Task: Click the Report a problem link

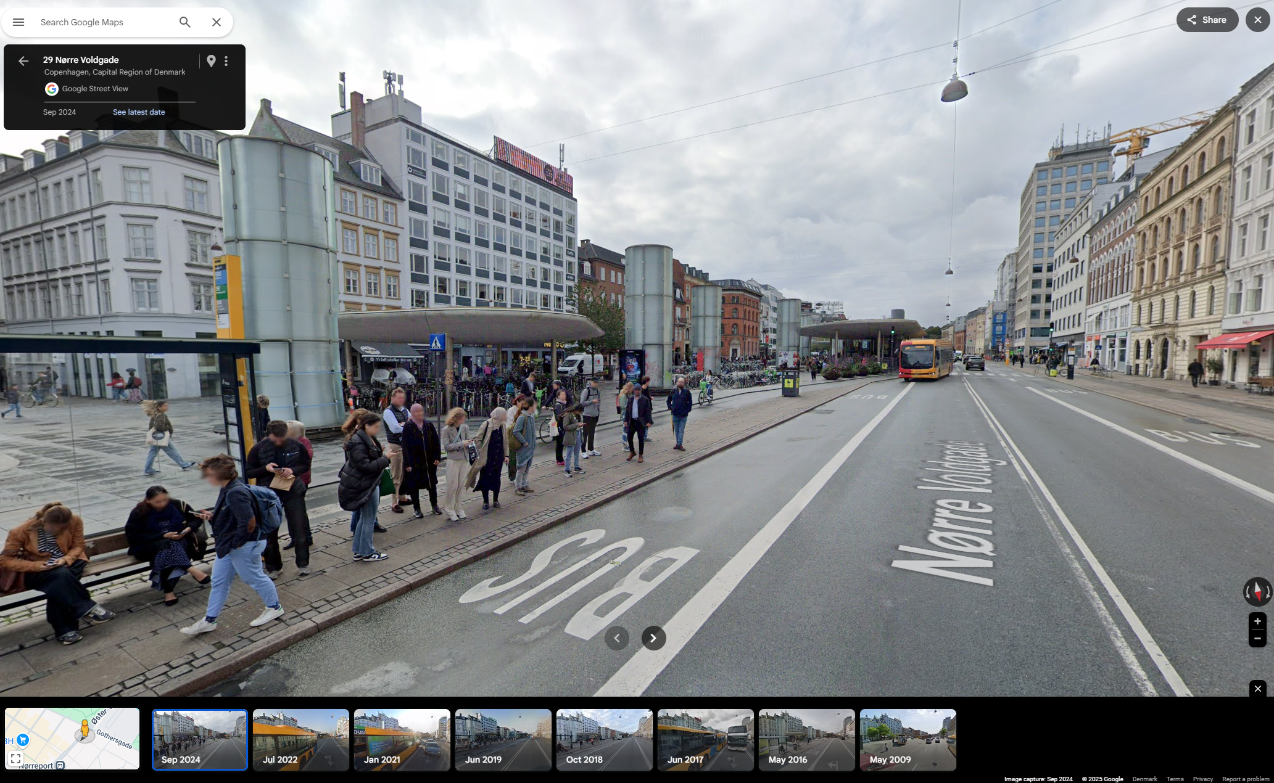Action: 1245,779
